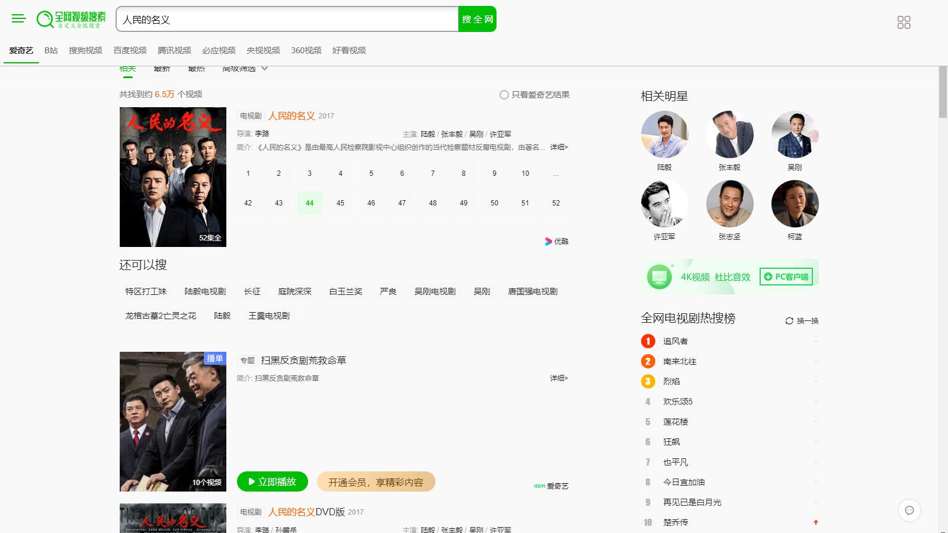Switch to the 必应视频 tab
This screenshot has width=948, height=533.
219,51
